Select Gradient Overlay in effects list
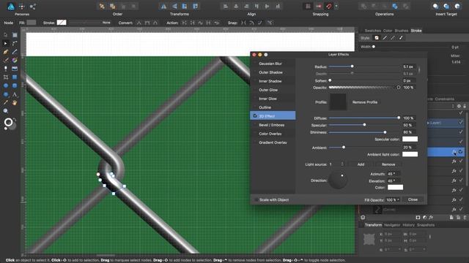This screenshot has height=263, width=469. click(273, 142)
